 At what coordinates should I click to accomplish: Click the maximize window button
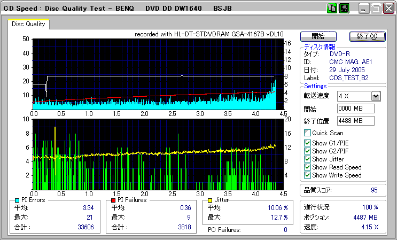click(376, 9)
